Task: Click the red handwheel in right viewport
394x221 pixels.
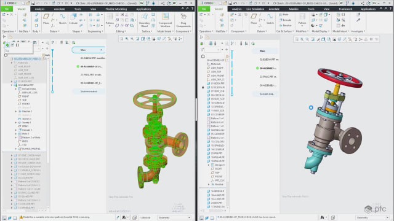Action: [x=340, y=77]
